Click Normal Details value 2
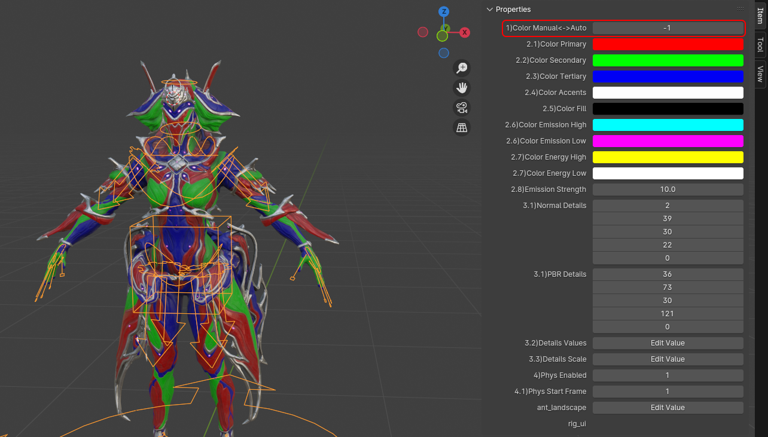768x437 pixels. [x=668, y=206]
